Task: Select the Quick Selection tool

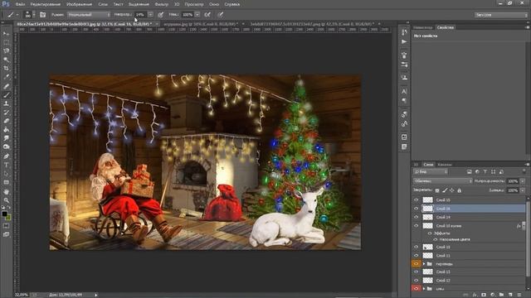Action: tap(6, 60)
